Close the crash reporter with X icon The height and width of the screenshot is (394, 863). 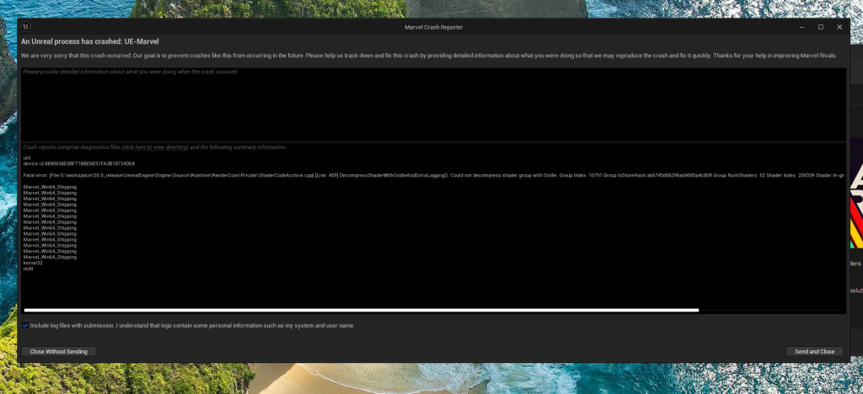(x=839, y=27)
